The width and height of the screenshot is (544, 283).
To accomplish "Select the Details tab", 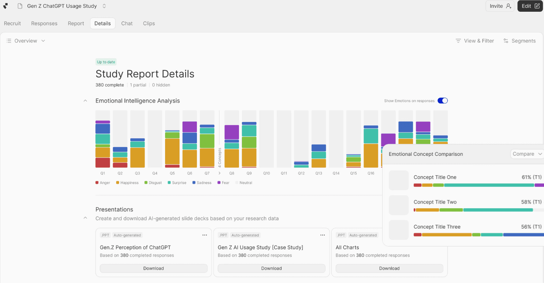I will coord(103,23).
